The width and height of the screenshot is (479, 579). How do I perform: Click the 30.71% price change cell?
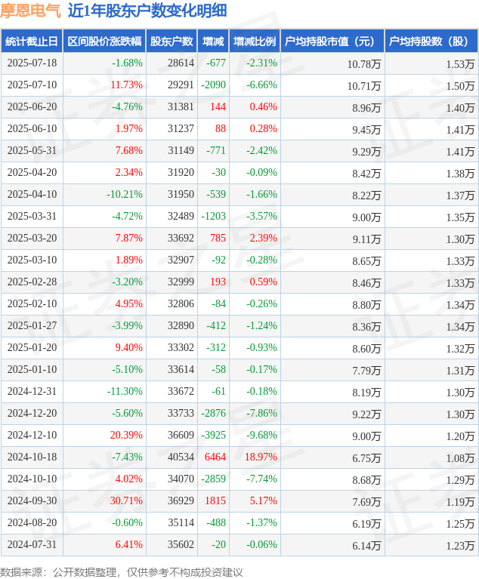tap(126, 500)
